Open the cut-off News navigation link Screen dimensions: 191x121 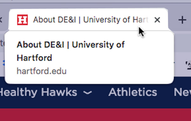click(182, 92)
